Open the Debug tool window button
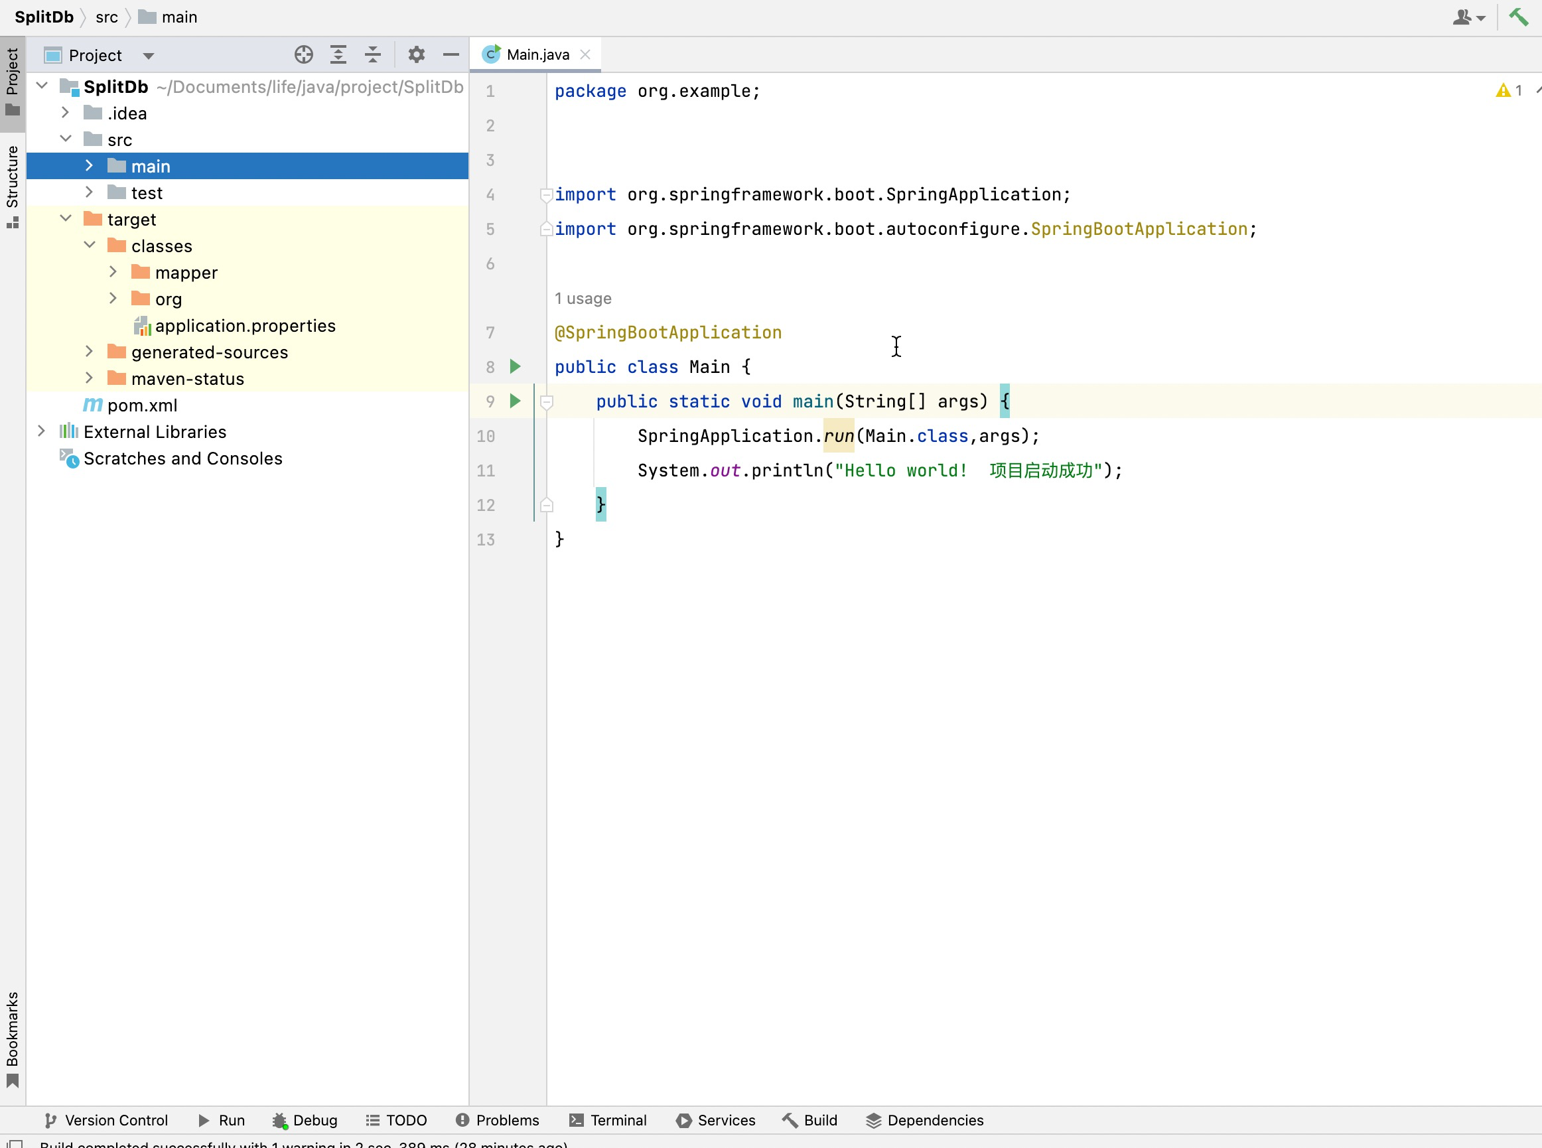1542x1148 pixels. tap(305, 1120)
